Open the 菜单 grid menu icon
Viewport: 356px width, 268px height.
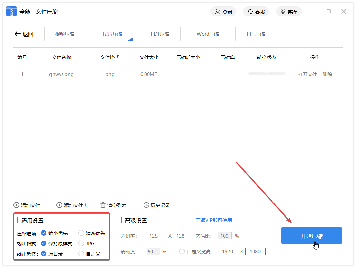pos(283,12)
